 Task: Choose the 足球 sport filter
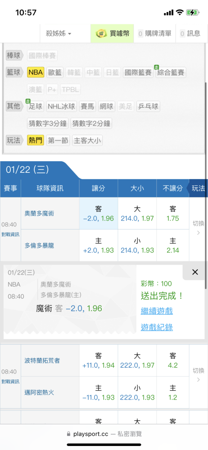[x=36, y=107]
